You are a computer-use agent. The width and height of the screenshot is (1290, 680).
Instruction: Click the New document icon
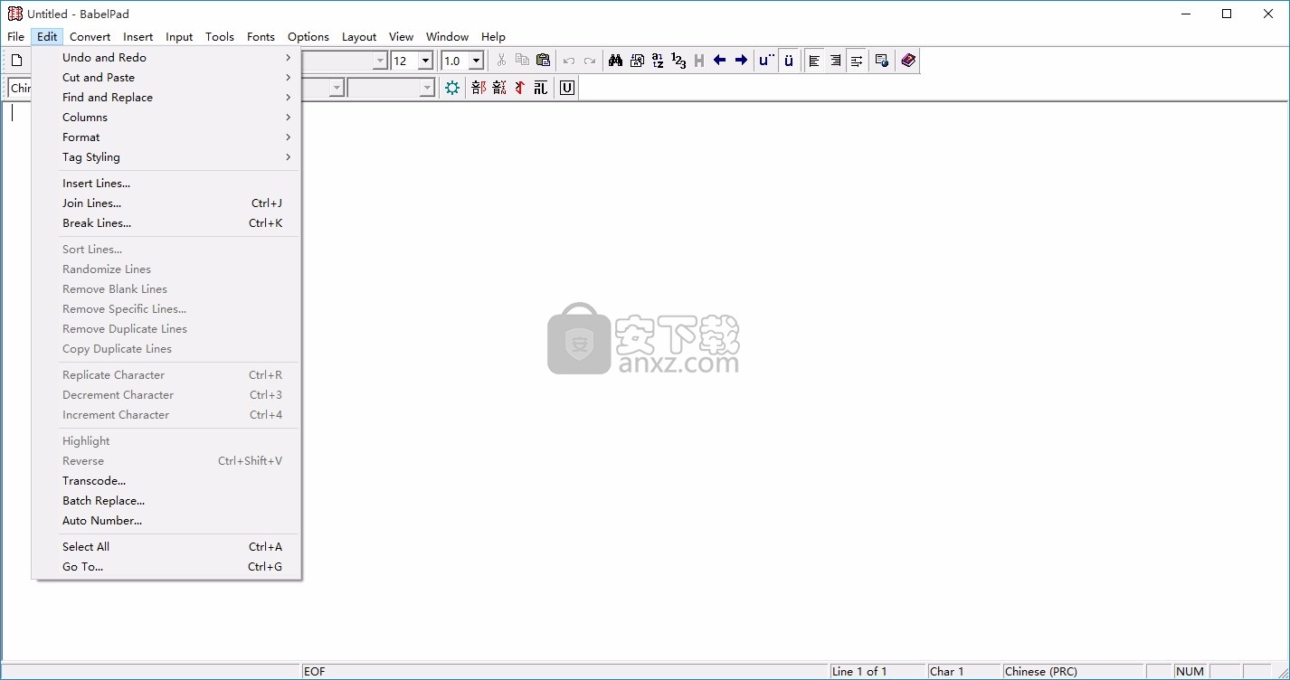pos(16,61)
